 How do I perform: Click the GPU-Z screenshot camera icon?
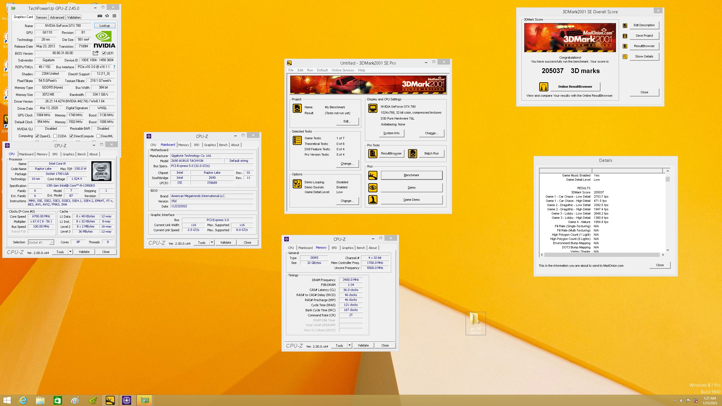coord(100,16)
